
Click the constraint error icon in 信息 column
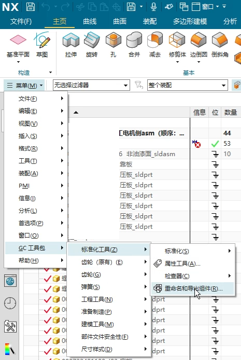tap(196, 144)
